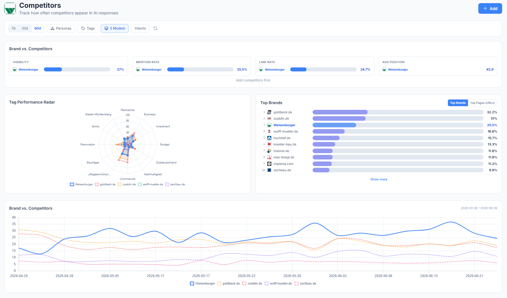Click the wolff-mueller.de favicon in Top Brands
Image resolution: width=507 pixels, height=298 pixels.
pyautogui.click(x=269, y=131)
